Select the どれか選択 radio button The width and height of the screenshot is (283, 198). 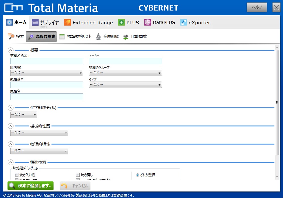coord(138,175)
